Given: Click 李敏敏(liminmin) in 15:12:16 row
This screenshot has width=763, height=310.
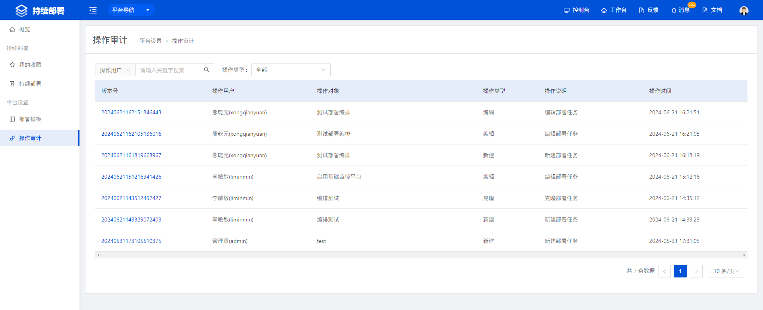Looking at the screenshot, I should coord(232,177).
